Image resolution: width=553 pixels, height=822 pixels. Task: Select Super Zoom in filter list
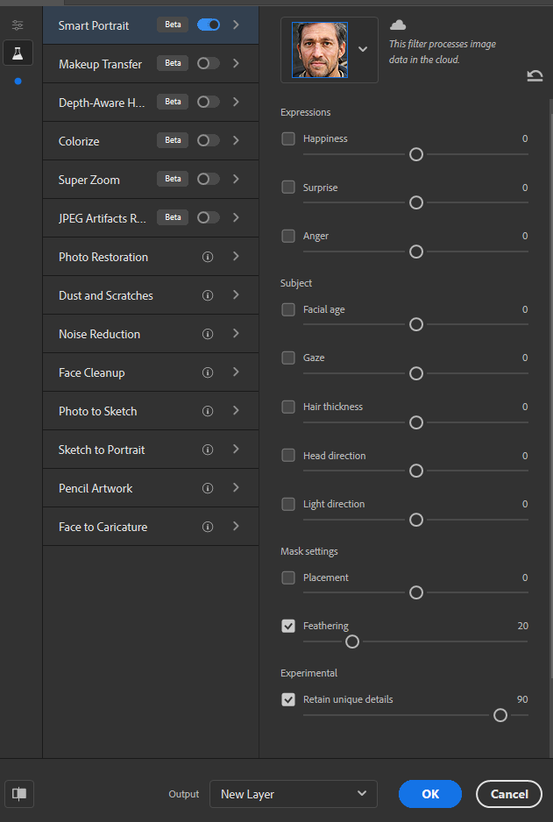click(x=89, y=180)
